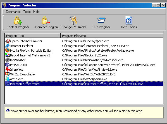This screenshot has height=124, width=167.
Task: Open the Commands menu
Action: tap(13, 12)
